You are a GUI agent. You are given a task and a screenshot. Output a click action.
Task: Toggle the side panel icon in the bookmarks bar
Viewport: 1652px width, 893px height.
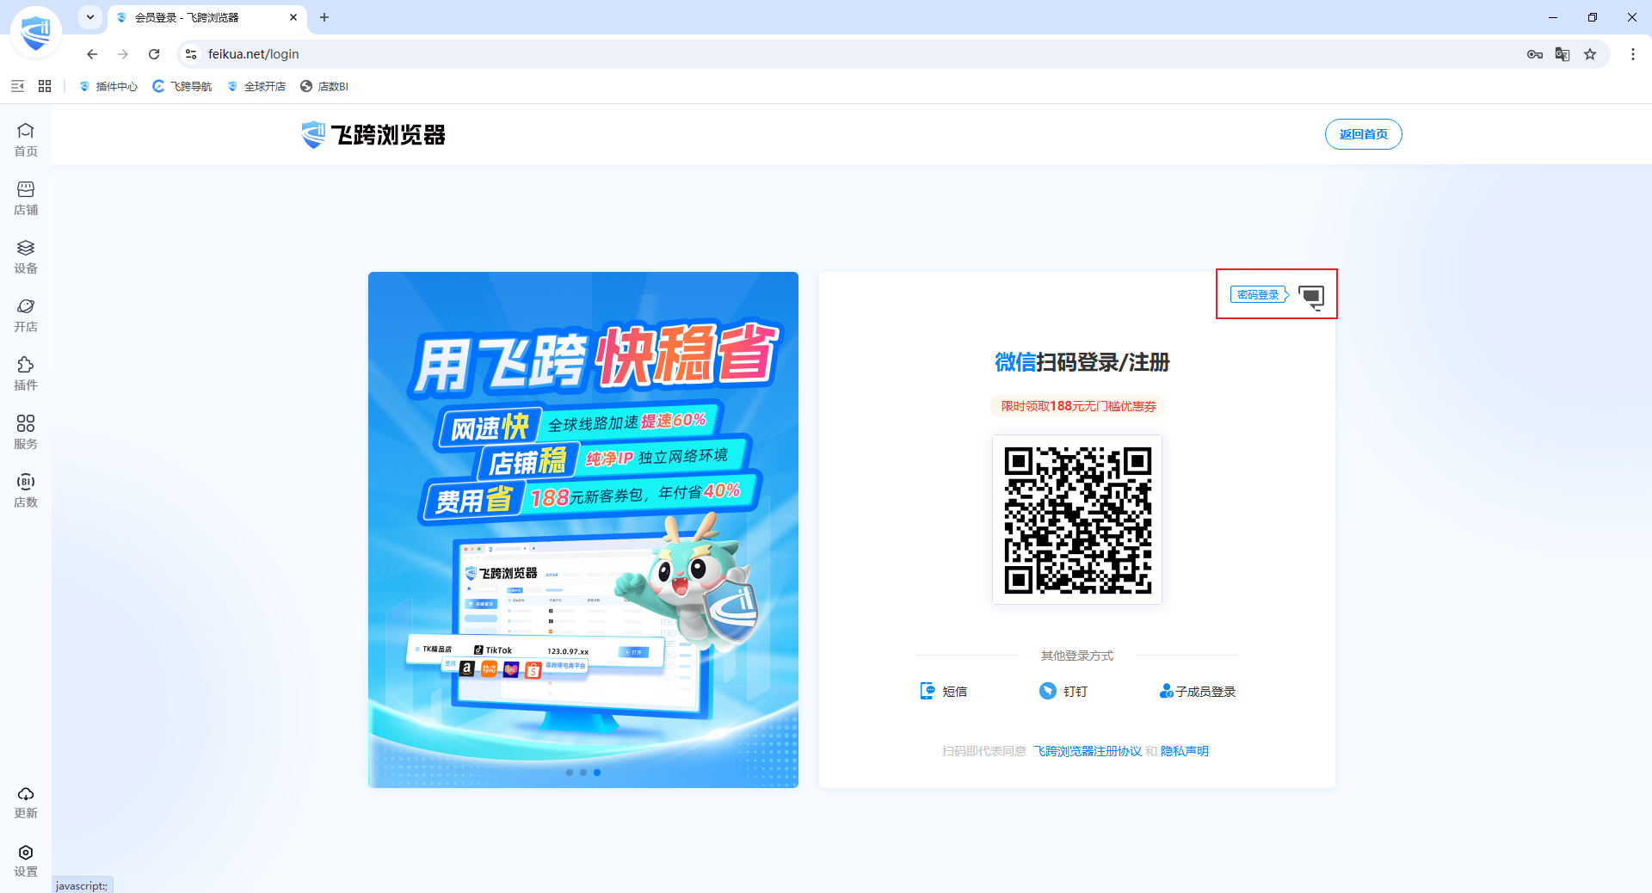pyautogui.click(x=17, y=86)
